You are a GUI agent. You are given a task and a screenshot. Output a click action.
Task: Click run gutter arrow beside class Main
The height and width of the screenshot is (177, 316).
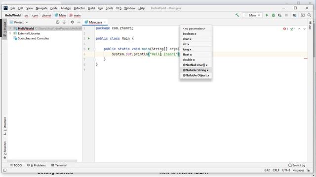tap(89, 38)
